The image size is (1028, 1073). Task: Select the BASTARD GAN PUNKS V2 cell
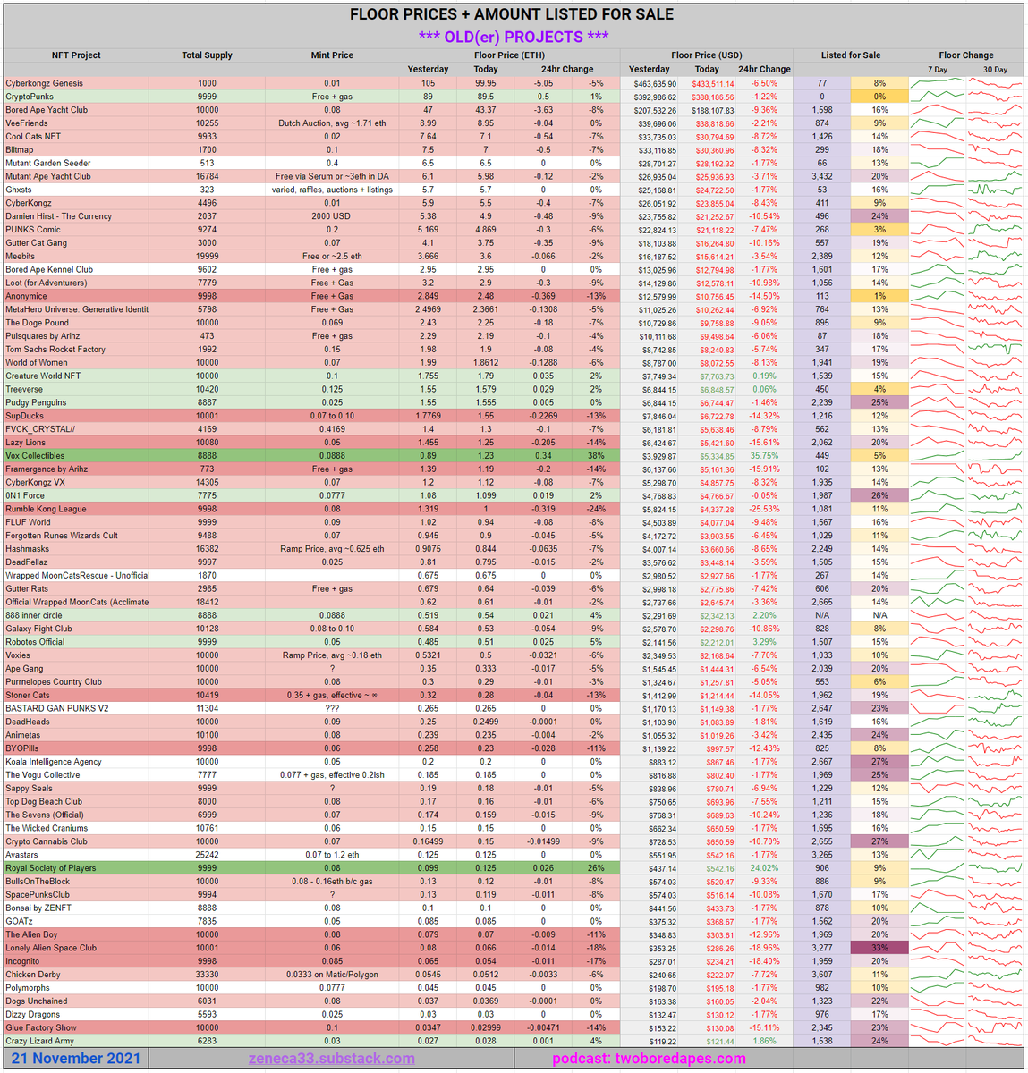pos(57,708)
